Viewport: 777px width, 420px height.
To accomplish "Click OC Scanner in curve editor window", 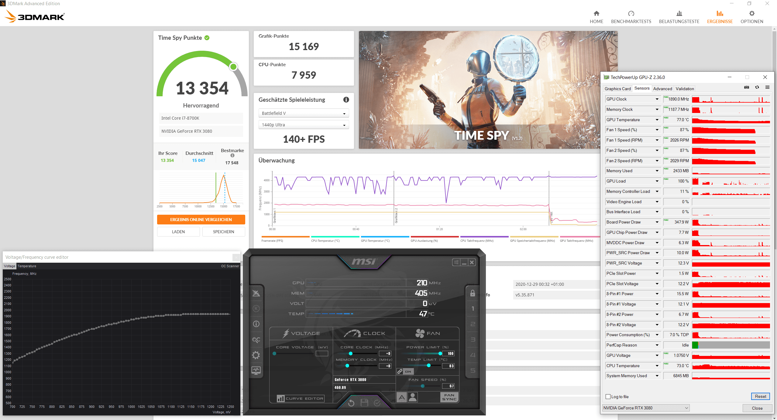I will pyautogui.click(x=230, y=266).
